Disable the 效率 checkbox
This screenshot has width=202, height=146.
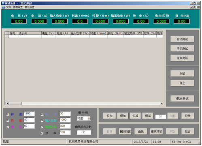[42, 133]
